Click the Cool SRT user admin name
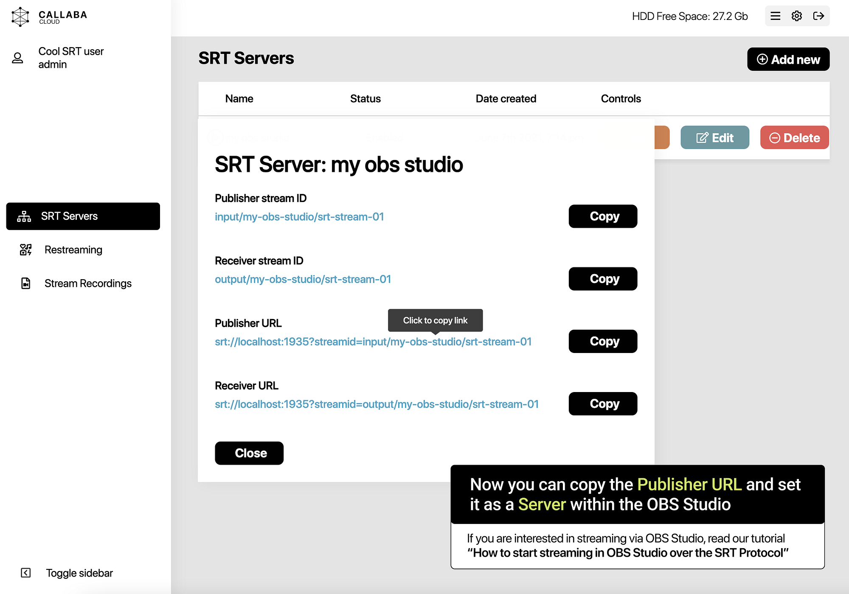The image size is (849, 594). click(71, 58)
